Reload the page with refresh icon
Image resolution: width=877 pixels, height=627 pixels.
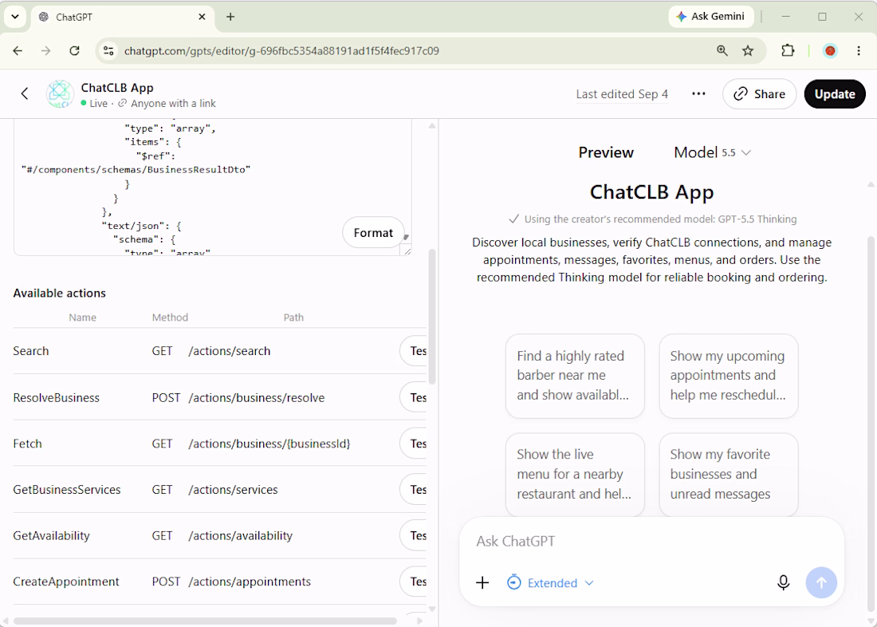tap(74, 51)
